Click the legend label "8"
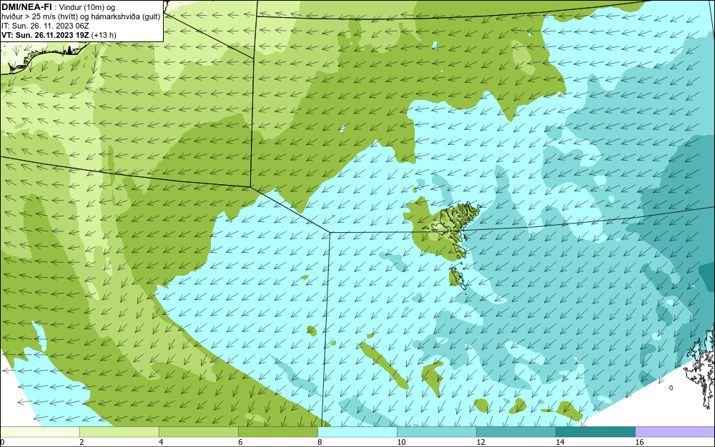 point(320,442)
